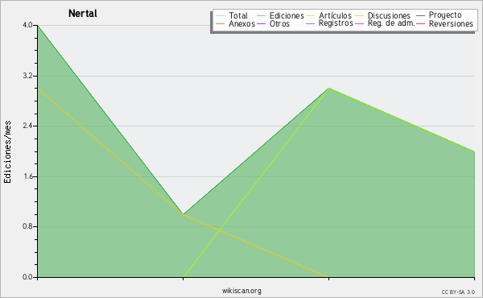Click the 0.8 y-axis value

(27, 226)
